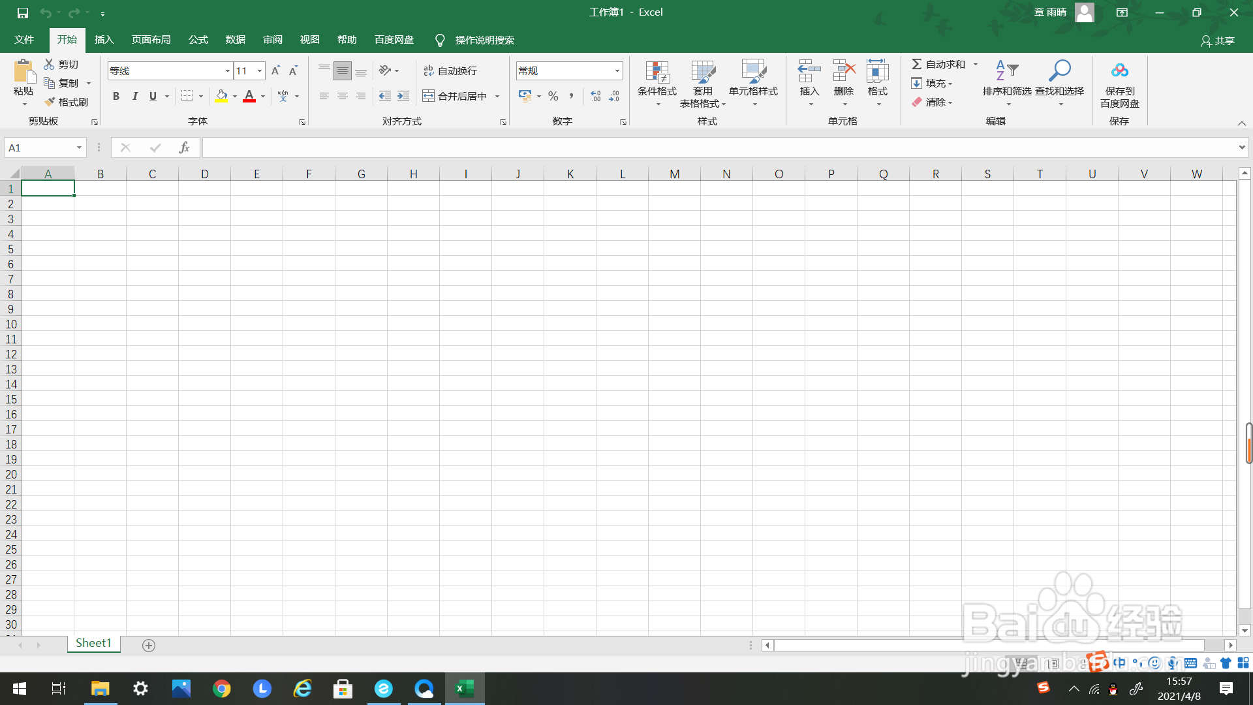
Task: Open the Formulas ribbon tab
Action: (x=198, y=40)
